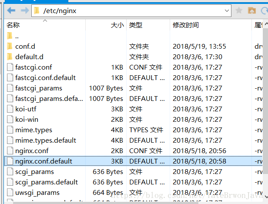Expand the /etc/nginx path dropdown
The width and height of the screenshot is (268, 204).
[227, 10]
